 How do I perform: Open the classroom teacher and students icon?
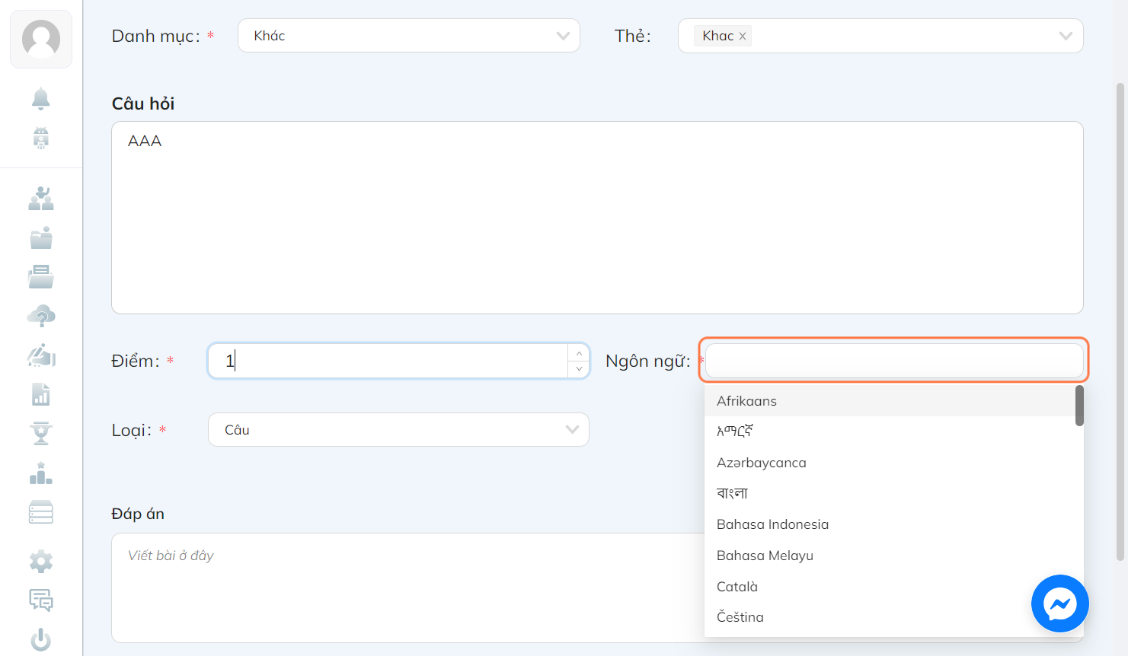(41, 199)
